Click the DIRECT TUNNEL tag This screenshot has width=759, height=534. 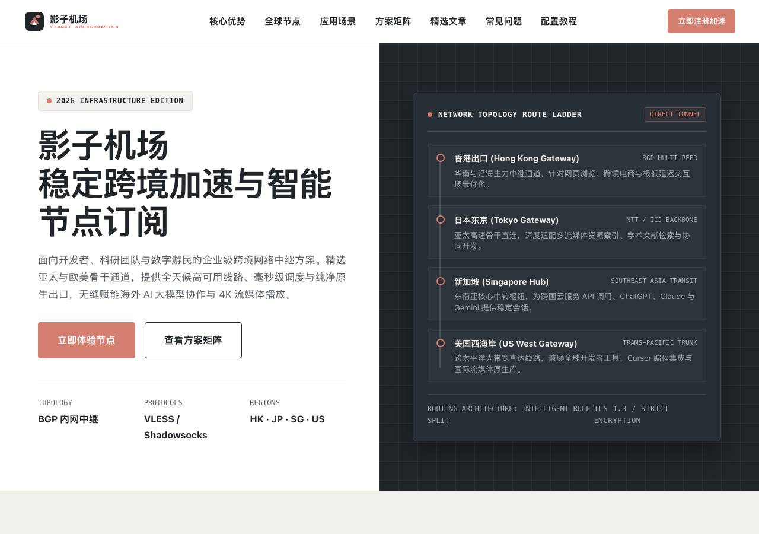(x=675, y=115)
